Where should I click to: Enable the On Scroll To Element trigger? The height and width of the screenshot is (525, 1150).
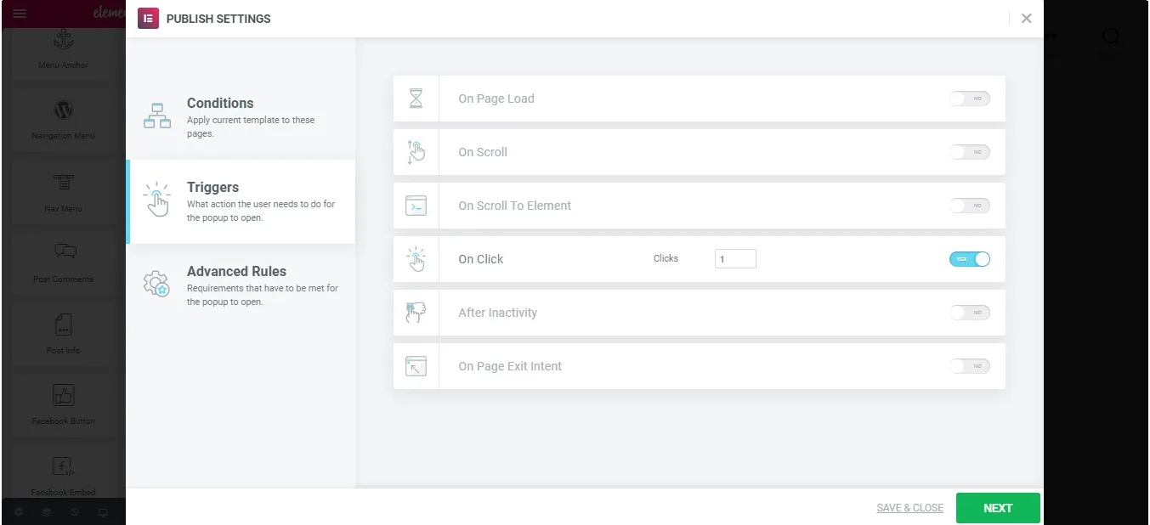[970, 206]
